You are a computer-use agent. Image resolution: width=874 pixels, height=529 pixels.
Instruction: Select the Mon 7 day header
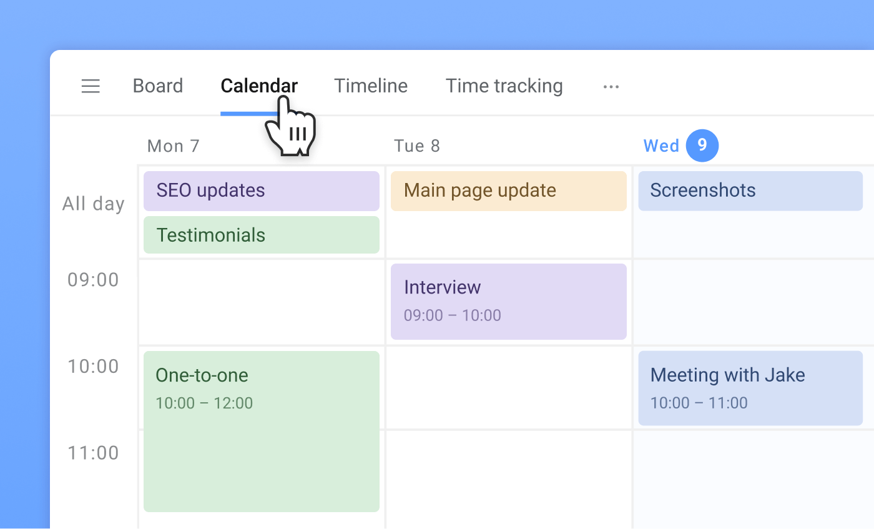click(x=173, y=146)
